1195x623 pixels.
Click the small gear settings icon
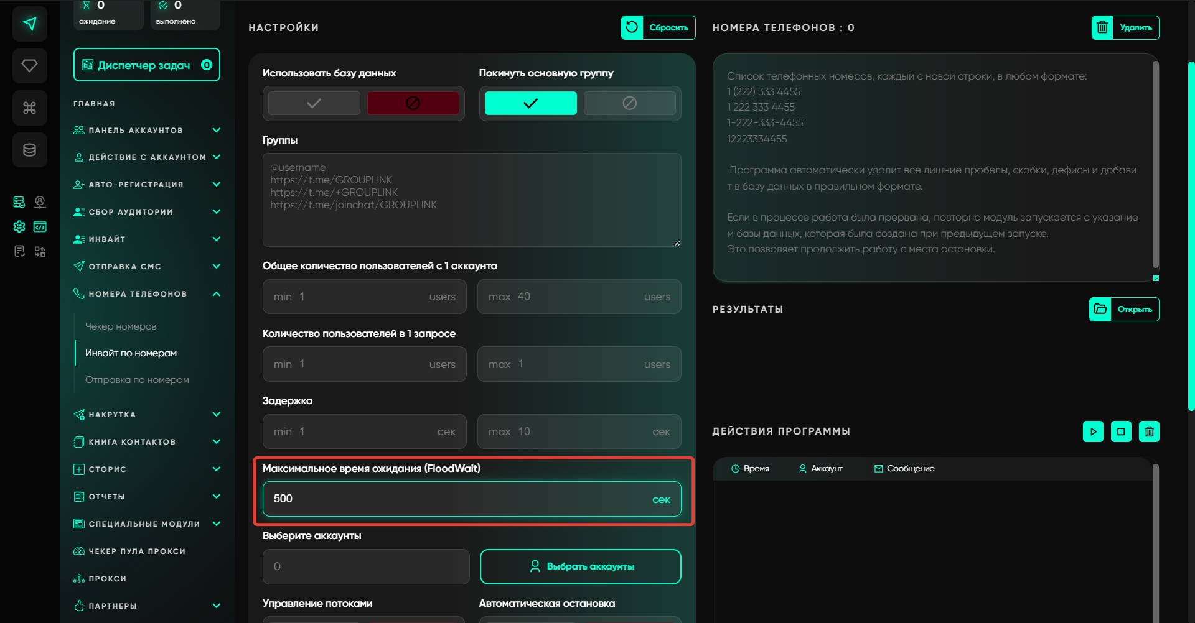pyautogui.click(x=19, y=227)
